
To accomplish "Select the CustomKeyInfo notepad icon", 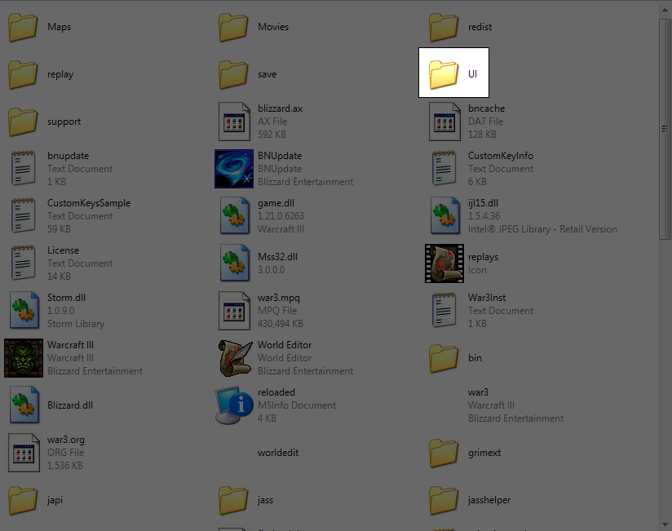I will pos(444,168).
